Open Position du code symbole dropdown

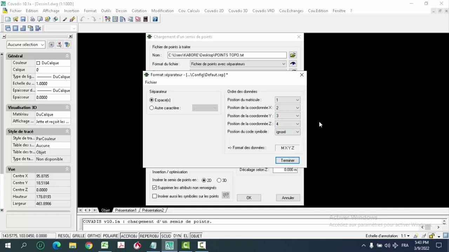287,132
